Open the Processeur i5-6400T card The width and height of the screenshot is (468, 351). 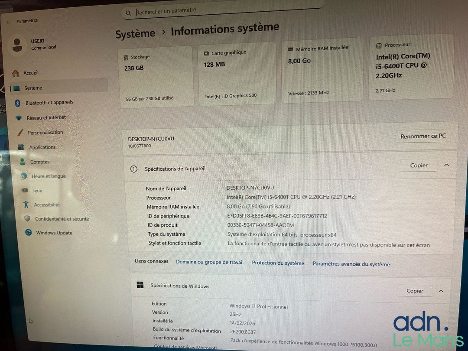click(411, 68)
